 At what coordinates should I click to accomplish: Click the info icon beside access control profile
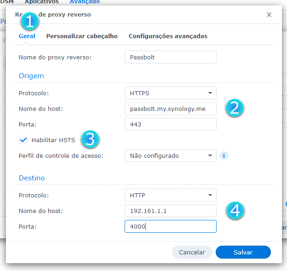(x=224, y=156)
